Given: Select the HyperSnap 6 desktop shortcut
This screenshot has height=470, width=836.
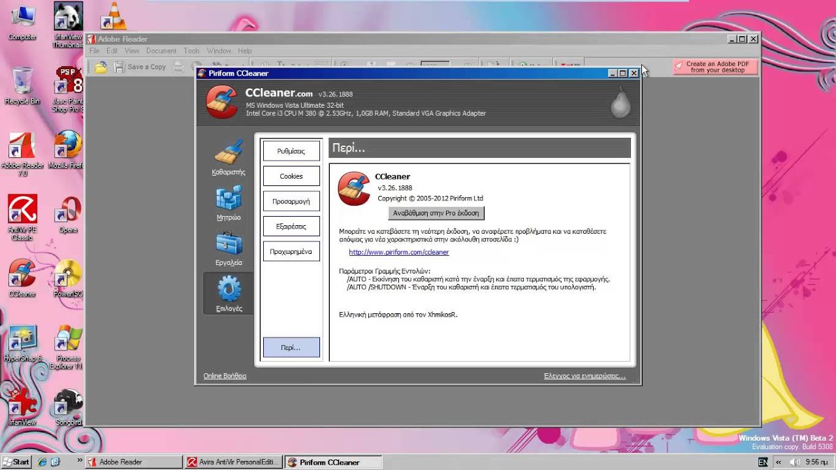Looking at the screenshot, I should pos(22,343).
